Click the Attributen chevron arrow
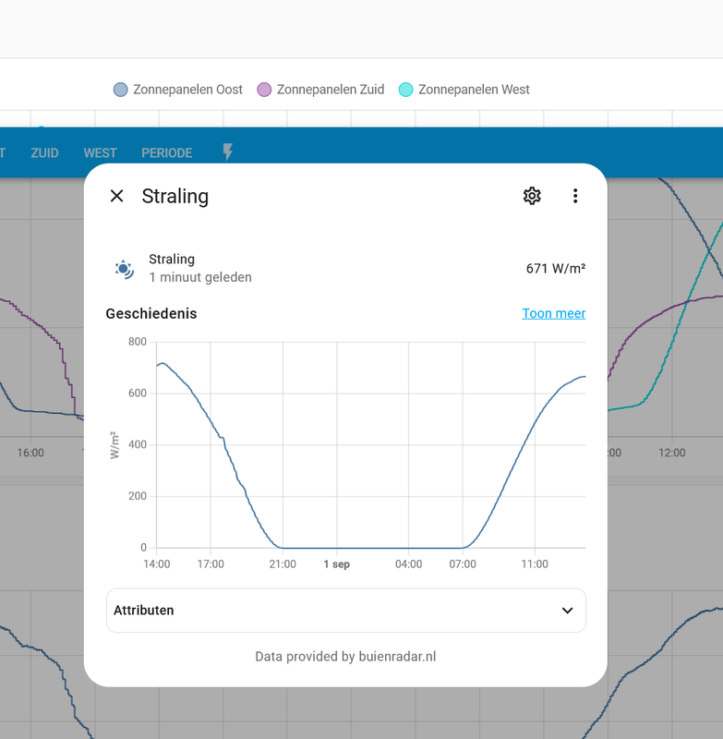Viewport: 723px width, 739px height. click(568, 611)
